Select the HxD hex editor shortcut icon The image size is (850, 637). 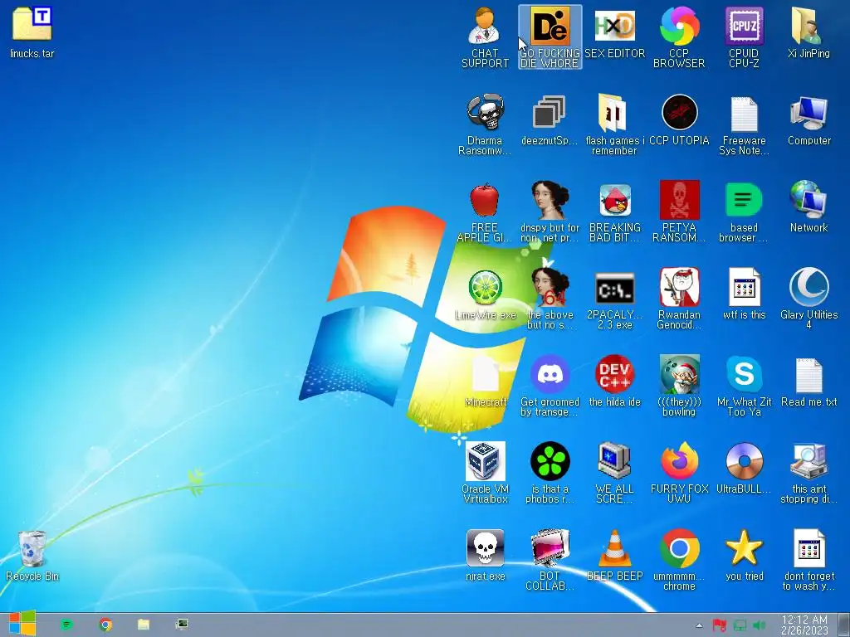614,26
